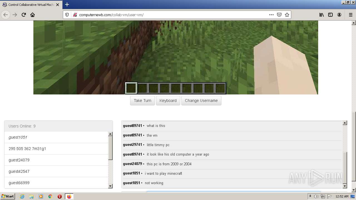Open page actions three-dot menu
Viewport: 356px width, 200px height.
point(271,15)
